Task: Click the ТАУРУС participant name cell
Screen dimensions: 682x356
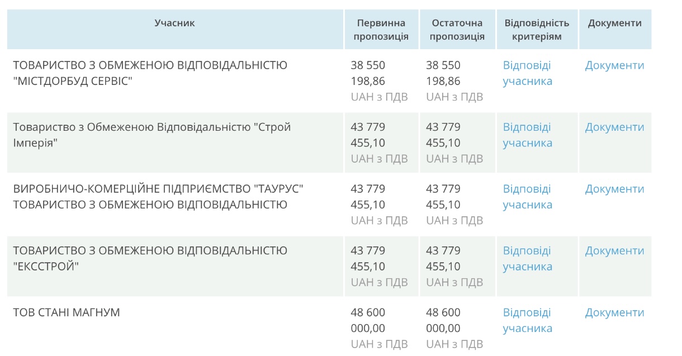Action: click(158, 197)
